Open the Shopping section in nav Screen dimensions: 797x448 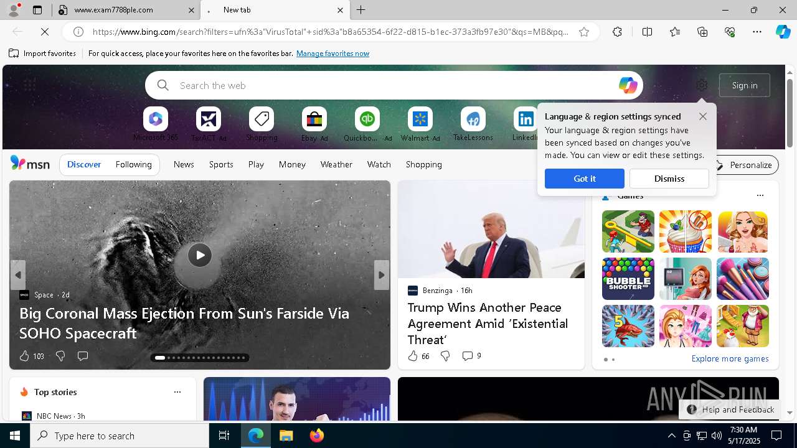point(424,164)
